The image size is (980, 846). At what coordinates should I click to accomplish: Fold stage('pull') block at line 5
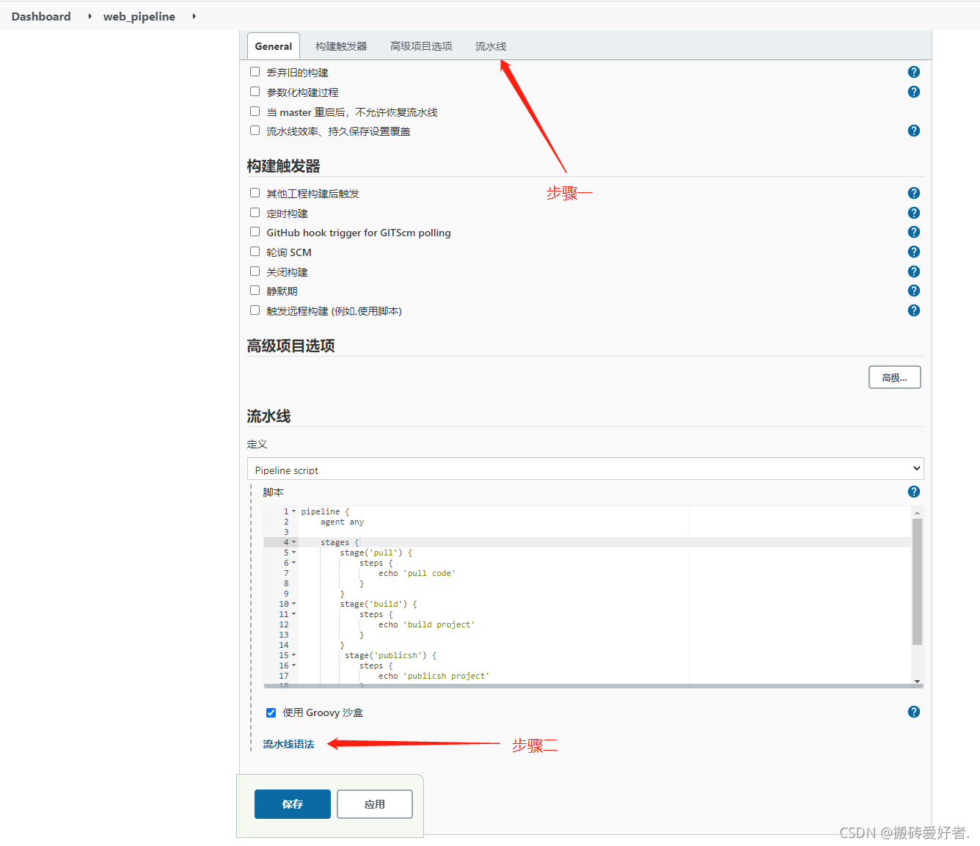coord(294,553)
